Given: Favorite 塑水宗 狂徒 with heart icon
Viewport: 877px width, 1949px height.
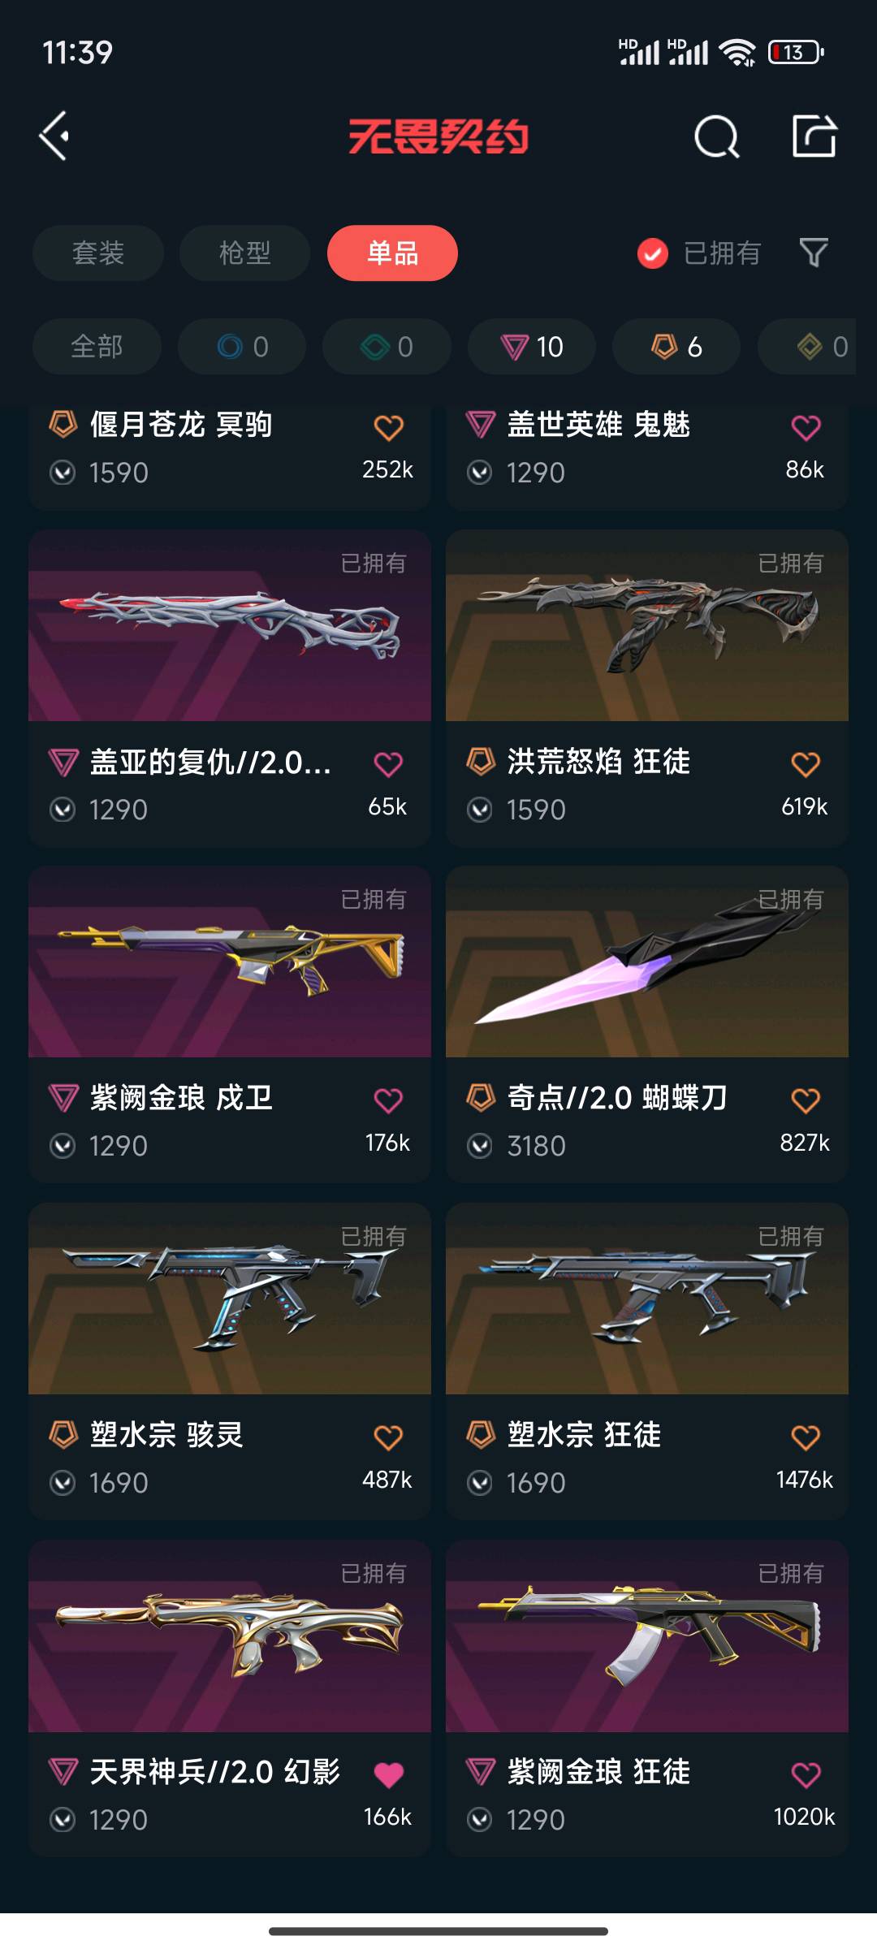Looking at the screenshot, I should tap(806, 1438).
